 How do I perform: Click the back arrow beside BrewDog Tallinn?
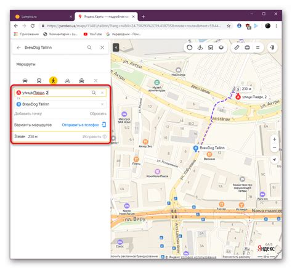18,48
